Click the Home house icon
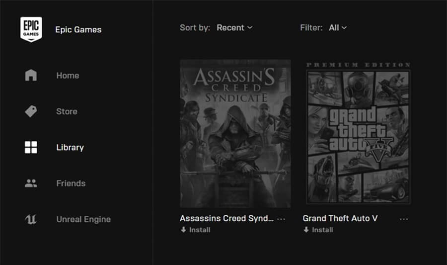447x265 pixels. click(31, 76)
